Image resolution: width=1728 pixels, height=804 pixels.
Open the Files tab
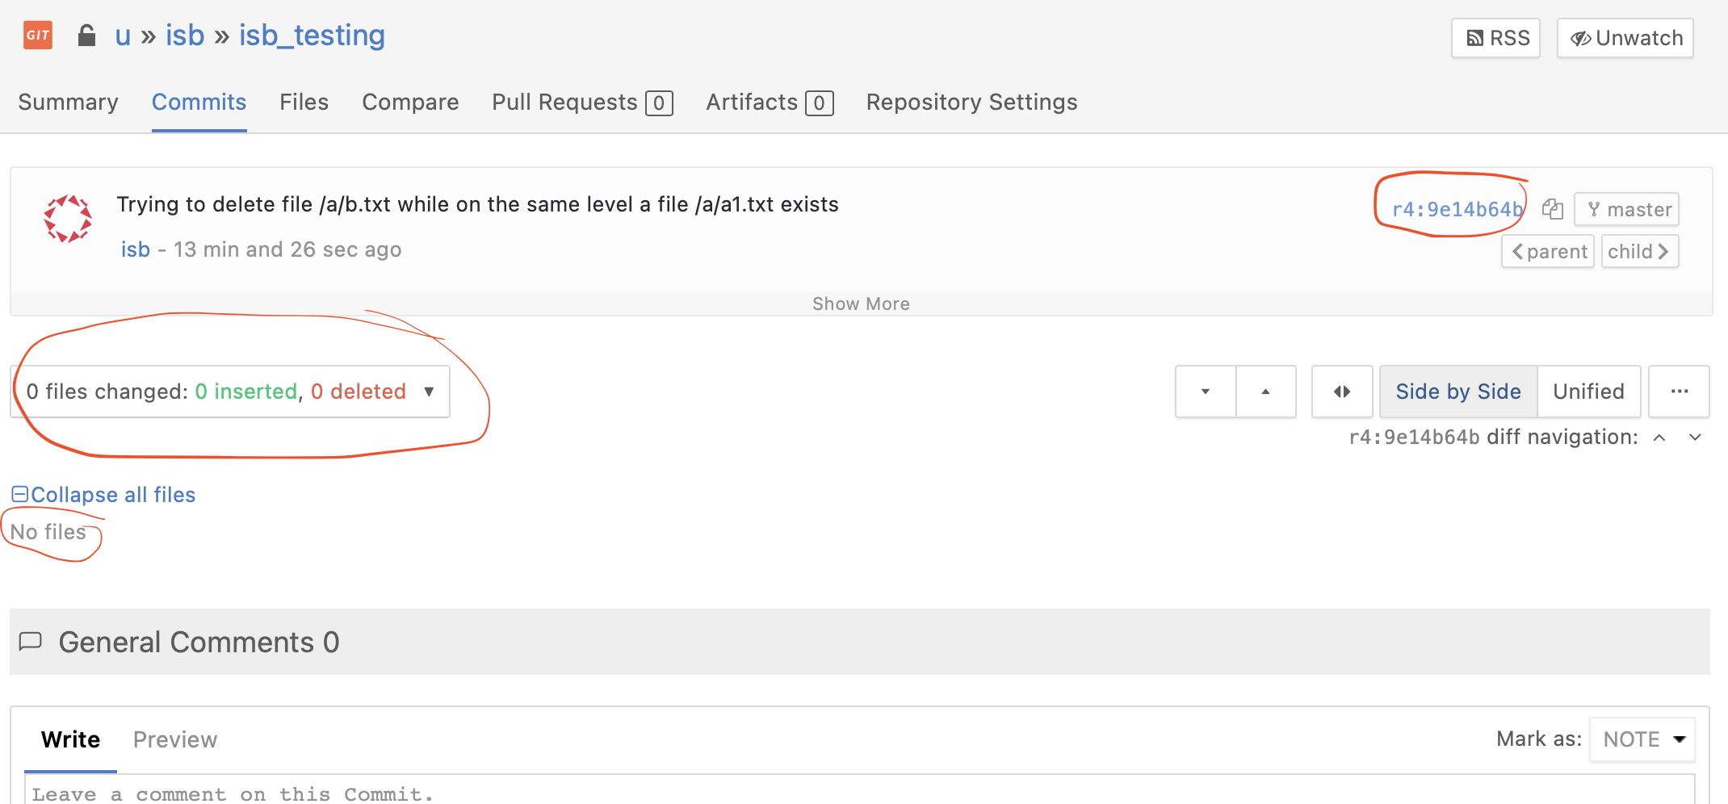click(304, 102)
